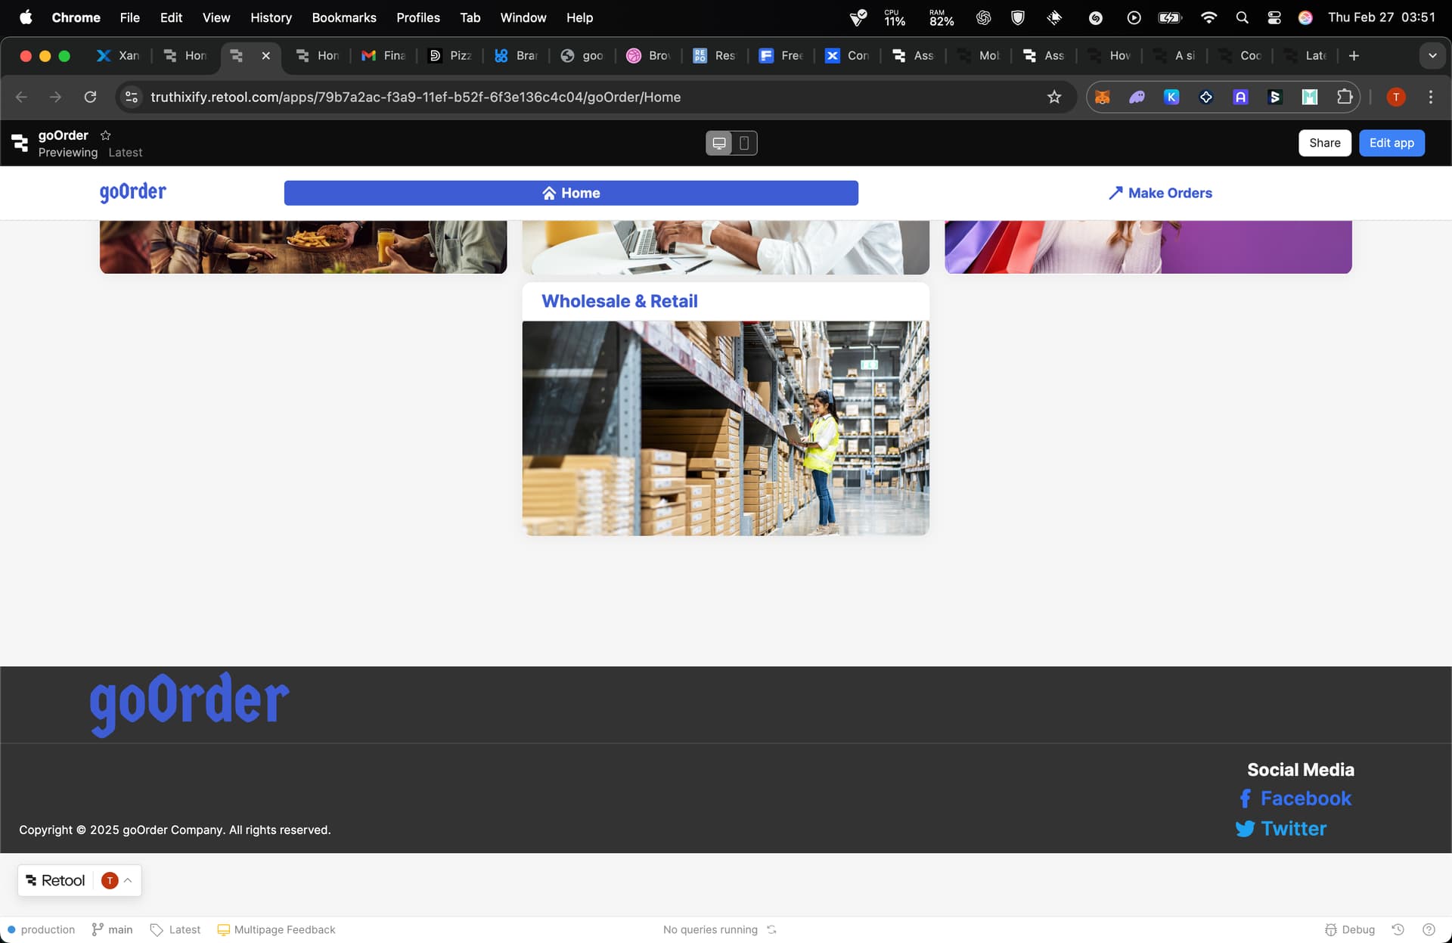Click the Wholesale & Retail heading

(x=619, y=301)
